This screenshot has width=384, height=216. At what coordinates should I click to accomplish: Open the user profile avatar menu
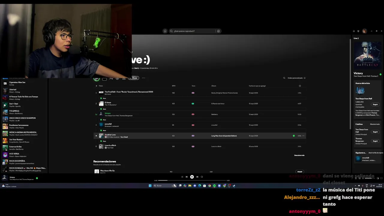tap(364, 31)
